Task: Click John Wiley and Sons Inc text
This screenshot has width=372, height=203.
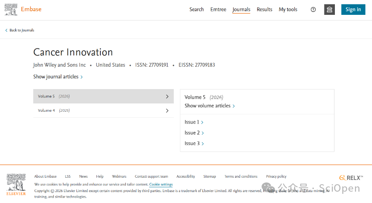Action: click(x=59, y=65)
